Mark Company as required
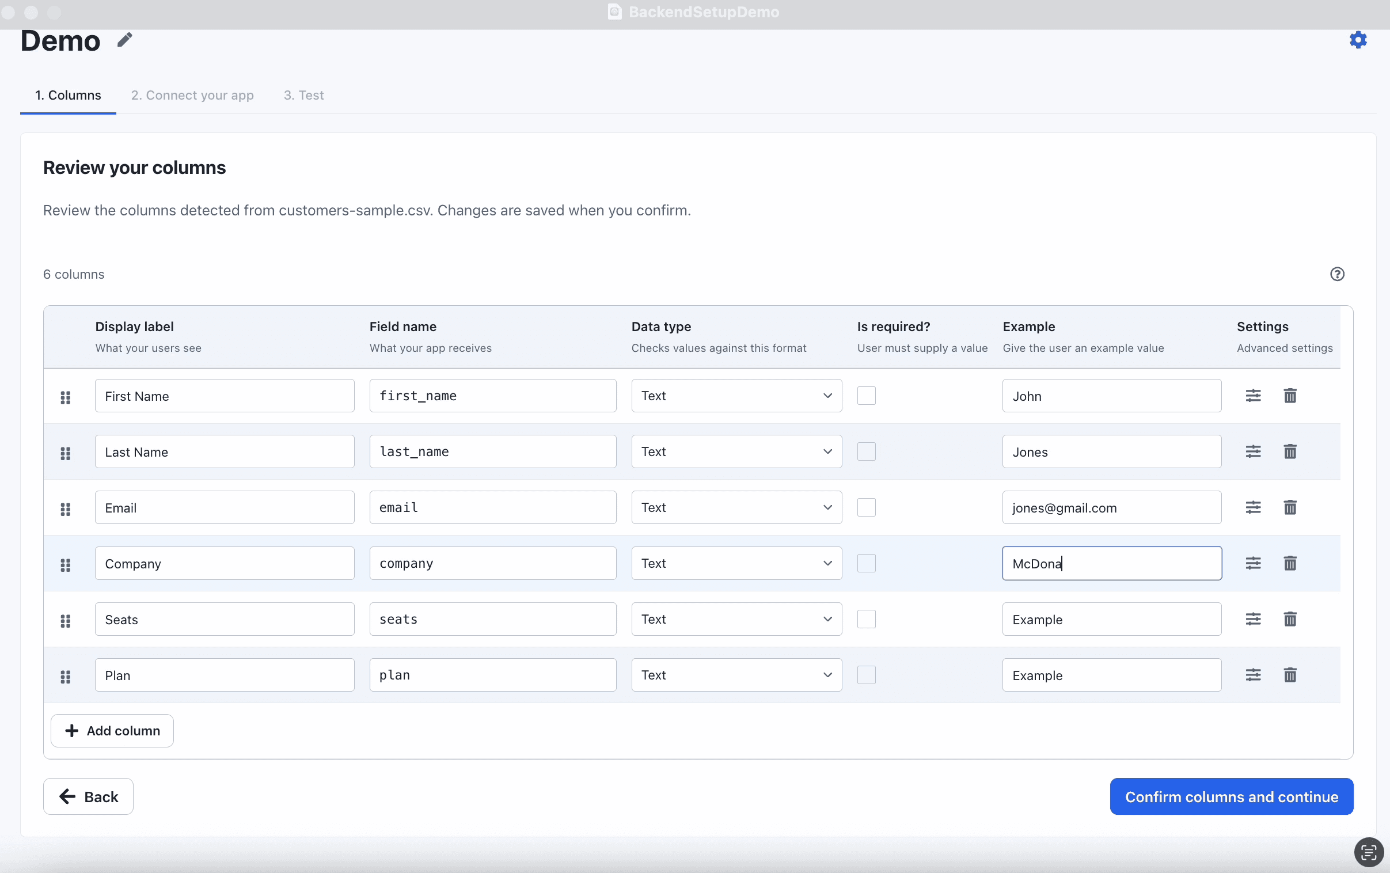 [866, 563]
